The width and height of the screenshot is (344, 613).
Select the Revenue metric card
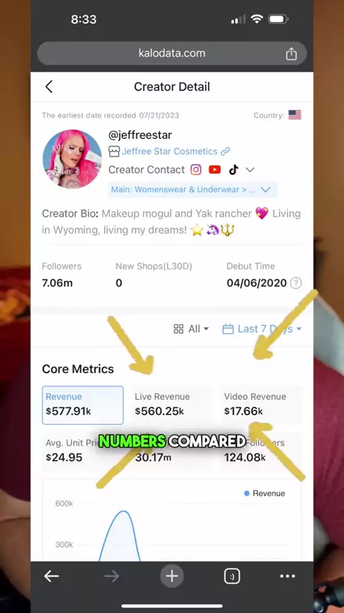pos(83,405)
